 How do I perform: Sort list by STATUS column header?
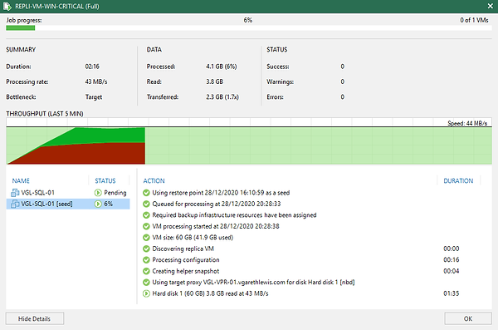coord(105,180)
